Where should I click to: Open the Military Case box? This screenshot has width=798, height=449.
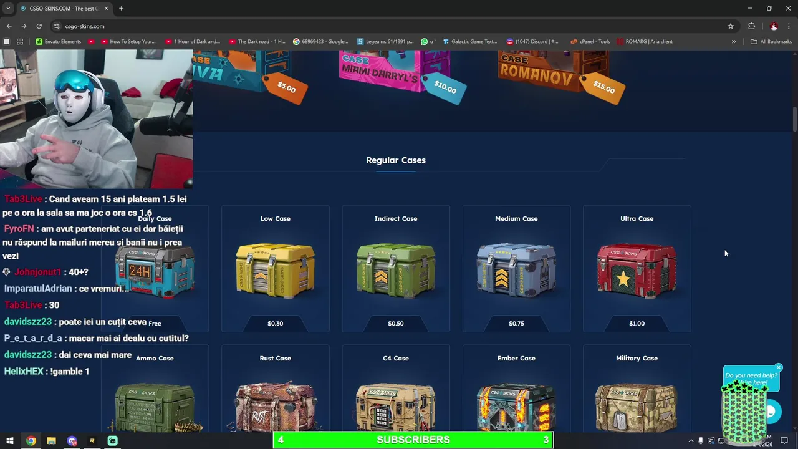(x=637, y=407)
